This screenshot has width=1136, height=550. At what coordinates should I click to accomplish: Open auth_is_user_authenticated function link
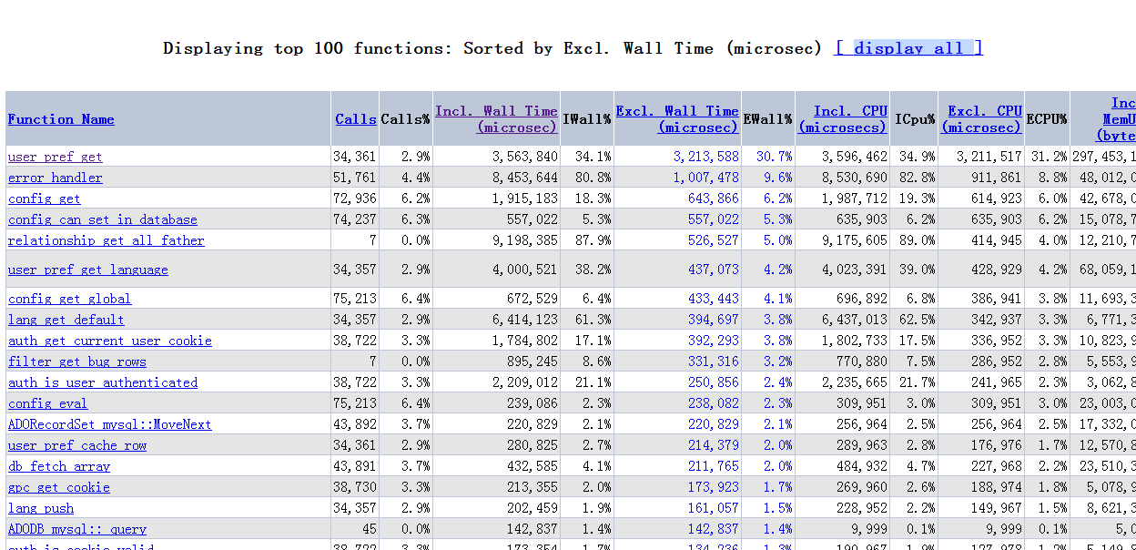pos(103,382)
